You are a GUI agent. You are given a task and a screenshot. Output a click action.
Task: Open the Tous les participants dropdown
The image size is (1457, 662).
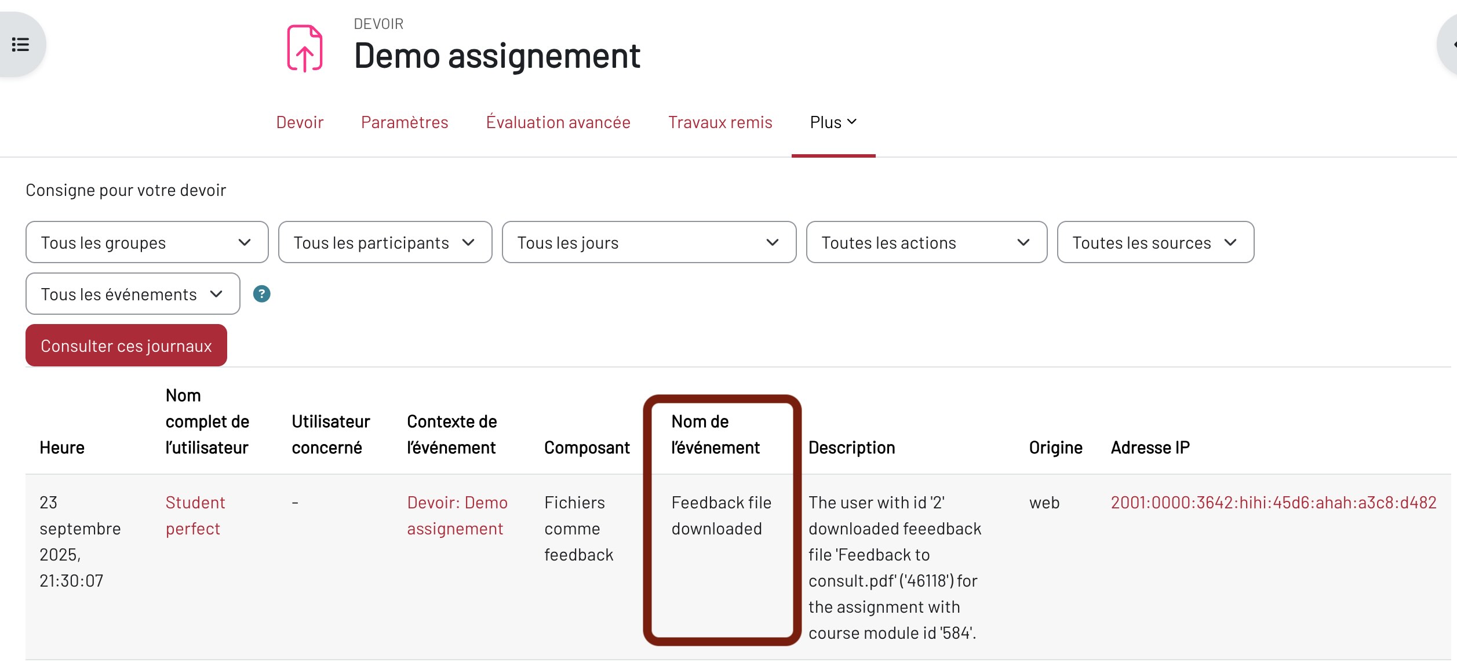tap(385, 242)
